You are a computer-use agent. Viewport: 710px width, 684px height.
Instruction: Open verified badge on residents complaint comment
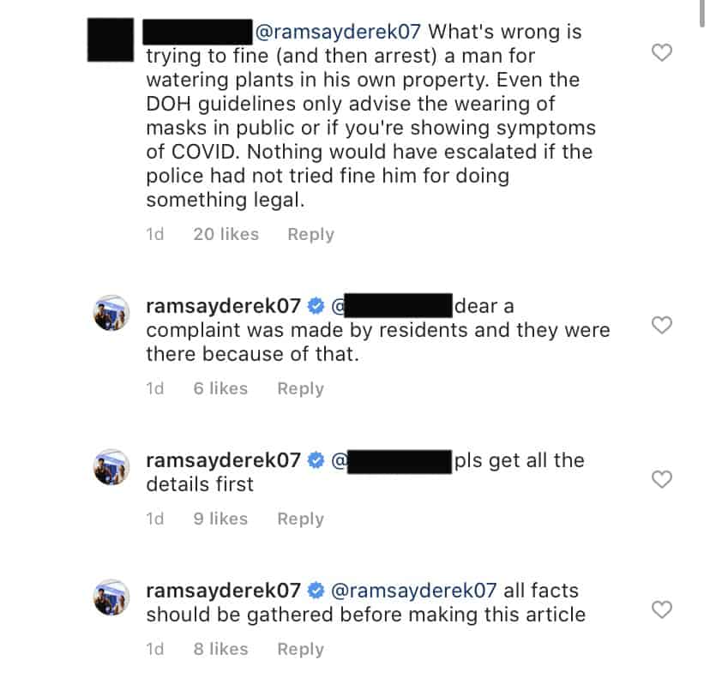[x=316, y=306]
